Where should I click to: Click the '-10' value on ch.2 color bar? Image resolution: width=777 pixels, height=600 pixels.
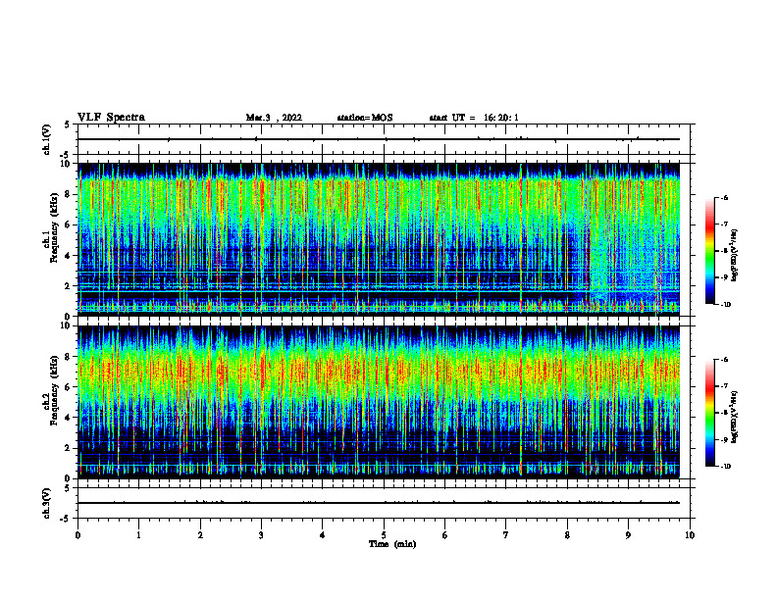click(x=725, y=467)
